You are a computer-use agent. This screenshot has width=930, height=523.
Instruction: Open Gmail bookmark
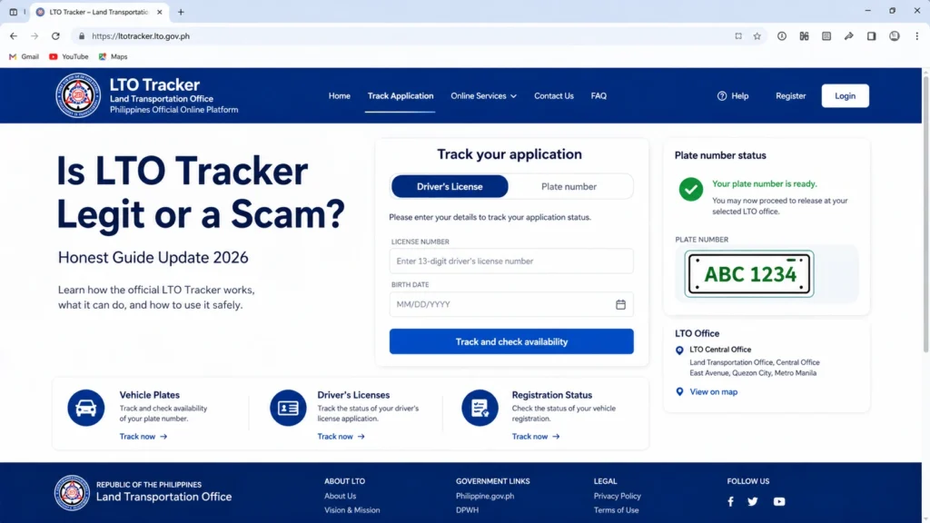point(24,57)
